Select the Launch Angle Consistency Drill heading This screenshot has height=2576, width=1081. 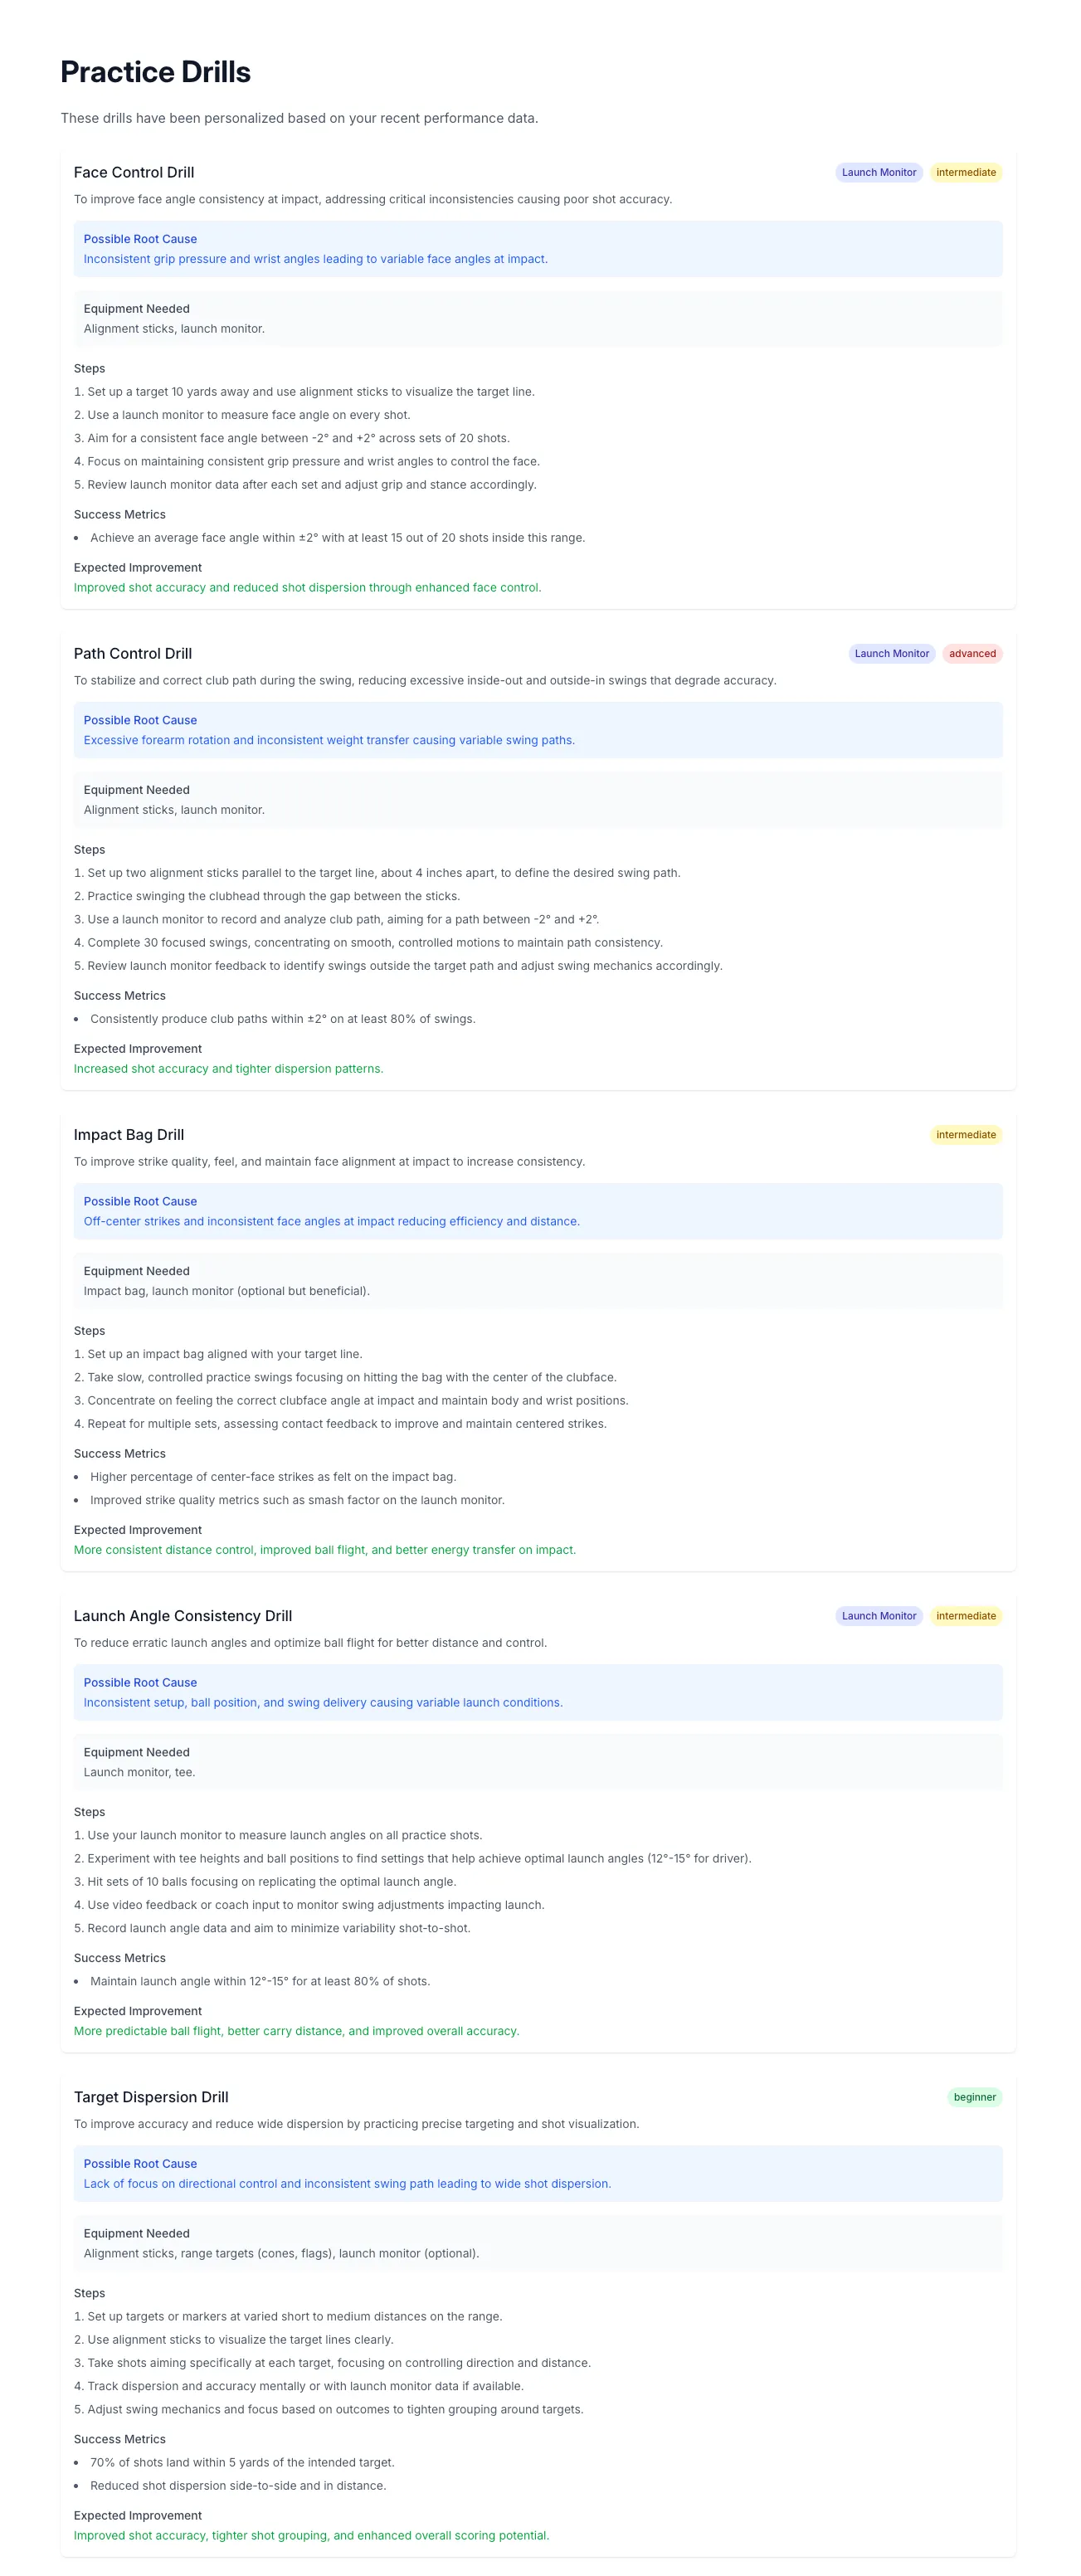183,1615
